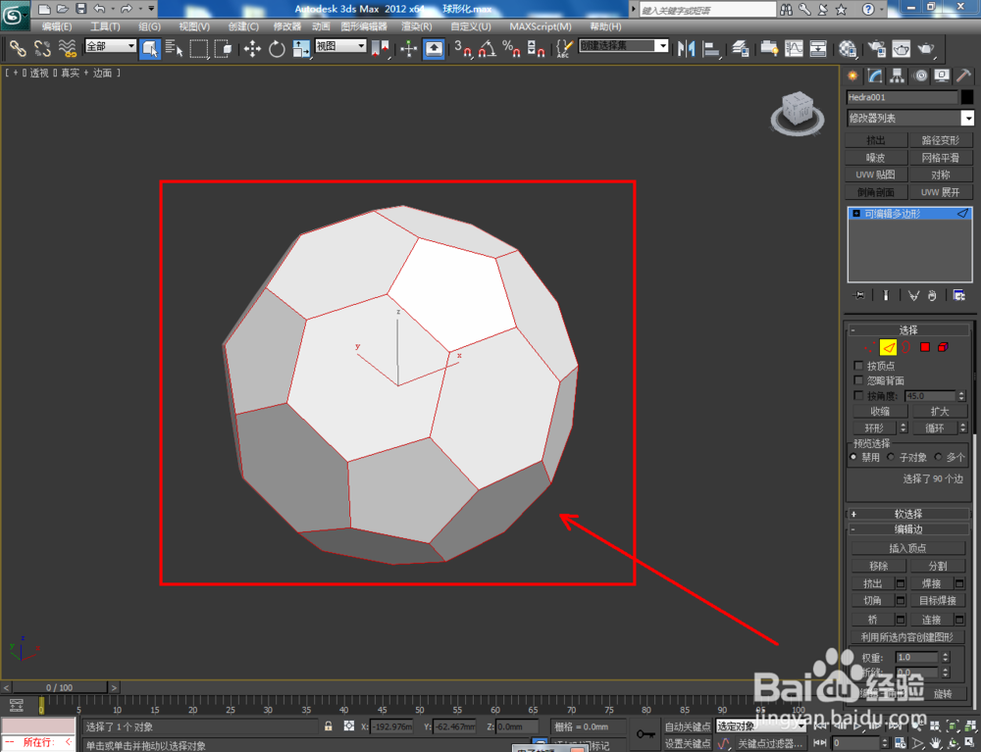
Task: Open 创建选择集 named selection dropdown
Action: point(623,46)
